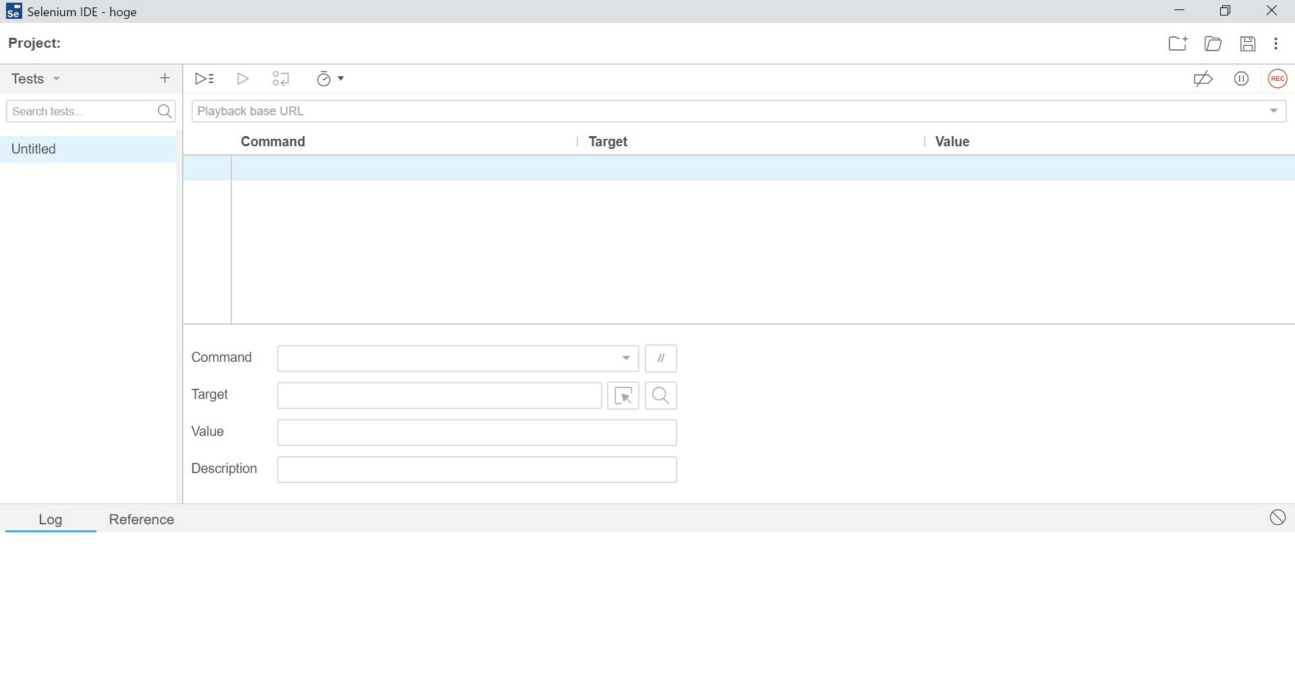Click the Pause on exceptions icon

tap(1241, 79)
